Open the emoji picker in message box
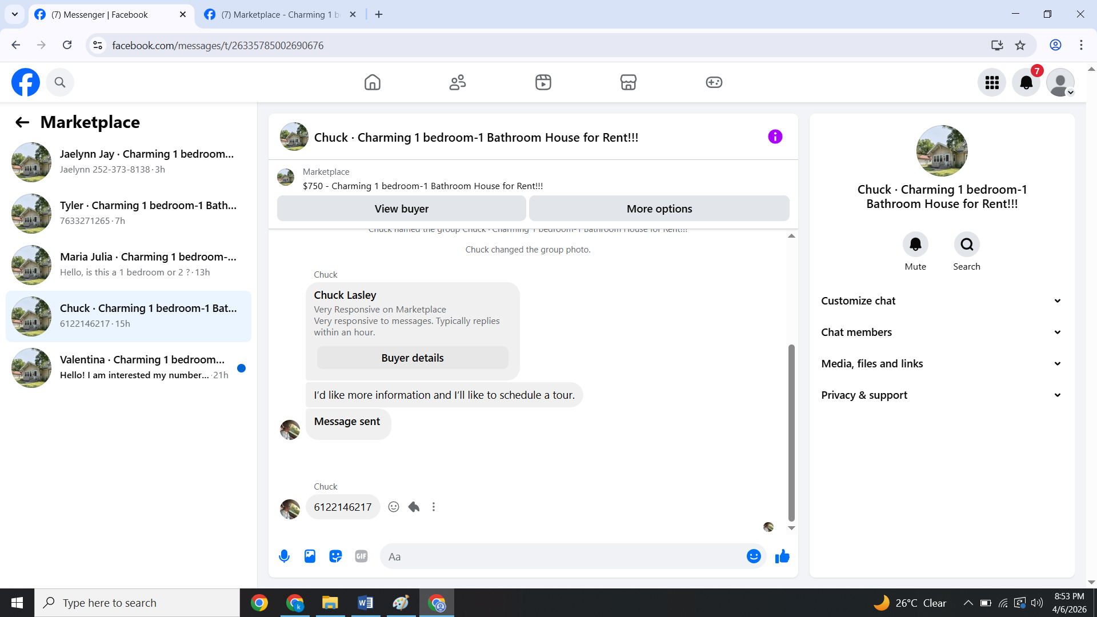This screenshot has width=1097, height=617. pos(754,556)
